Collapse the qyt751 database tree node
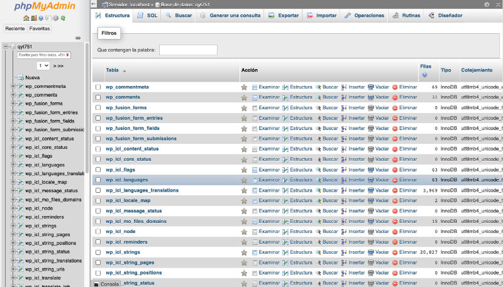 (5, 46)
